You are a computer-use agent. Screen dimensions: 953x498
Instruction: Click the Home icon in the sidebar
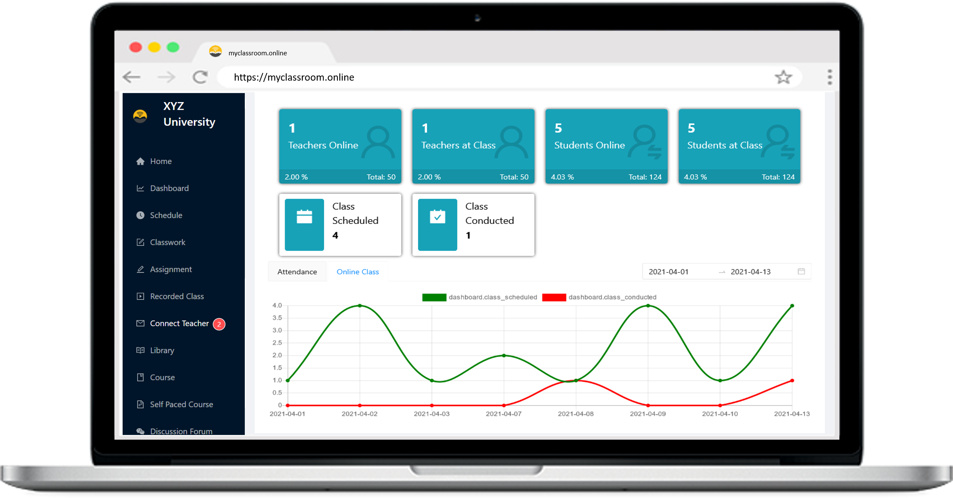click(140, 161)
